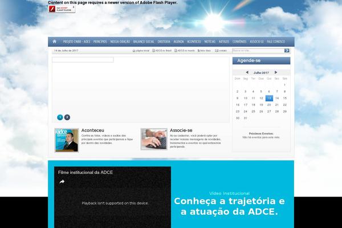Click the Vídeo Institucional label
This screenshot has width=342, height=228.
230,193
